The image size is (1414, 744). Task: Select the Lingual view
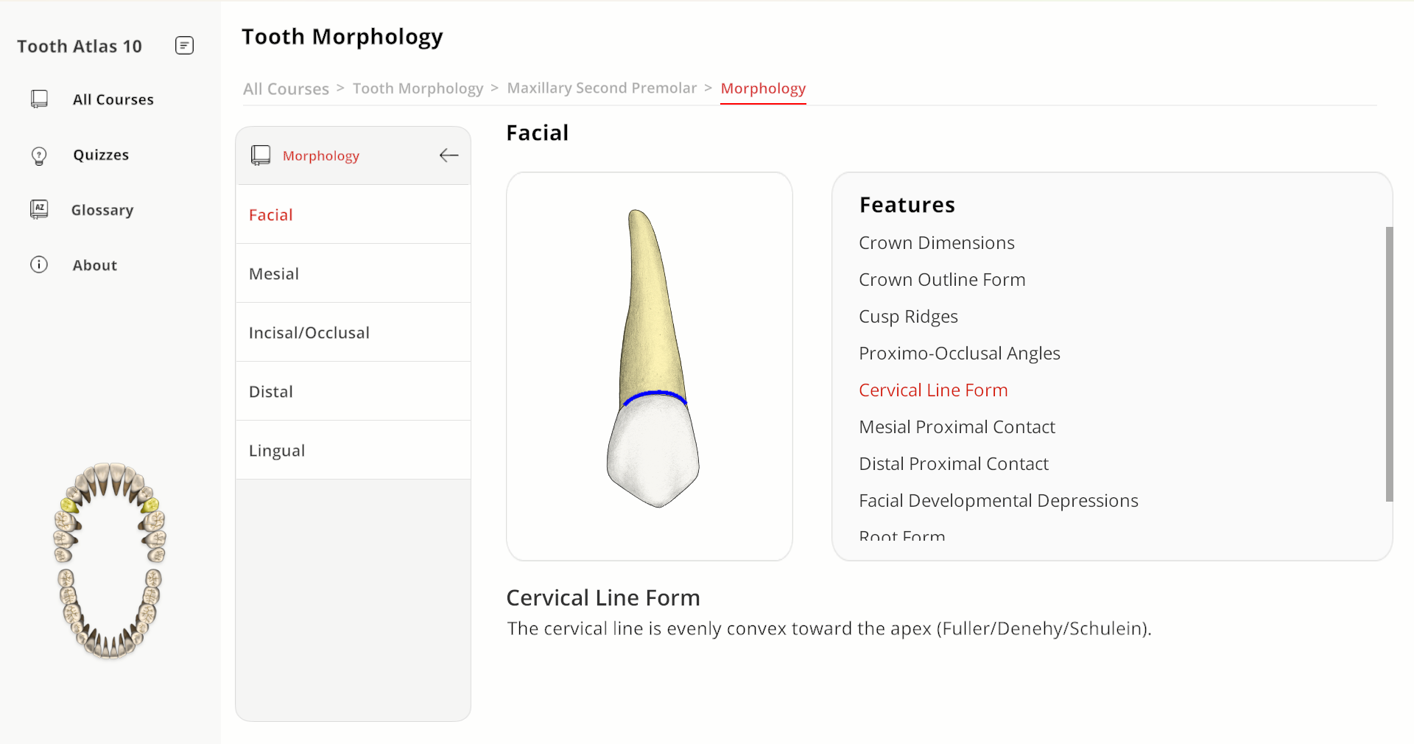(353, 450)
